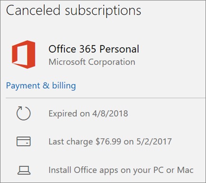
Task: Select Install Office apps on your PC or Mac
Action: click(121, 170)
